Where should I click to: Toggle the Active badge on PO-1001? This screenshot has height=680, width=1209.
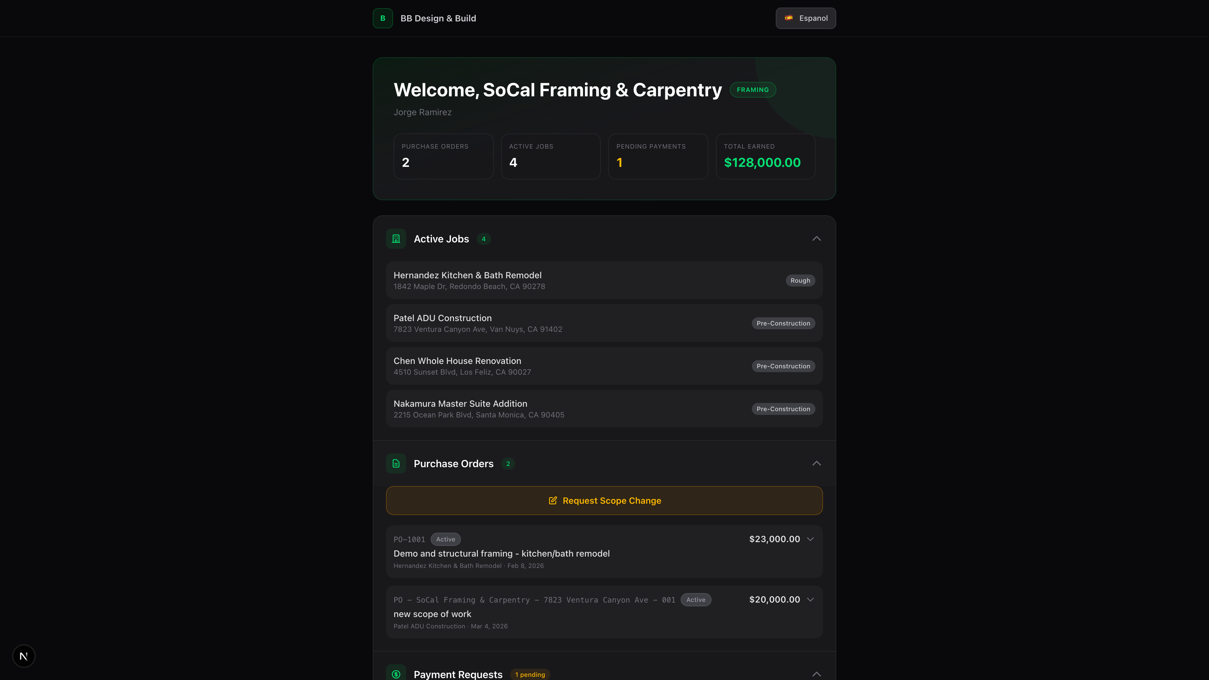coord(446,539)
